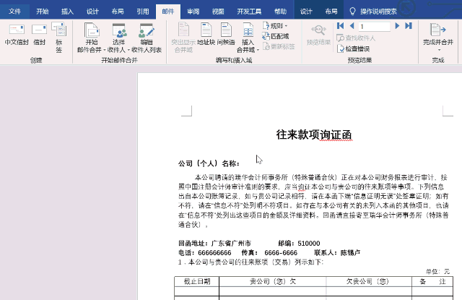
Task: Go to the first record arrow
Action: (x=340, y=26)
